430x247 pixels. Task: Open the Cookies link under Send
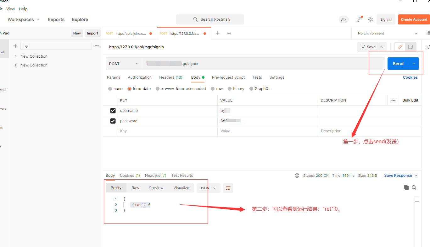point(410,77)
